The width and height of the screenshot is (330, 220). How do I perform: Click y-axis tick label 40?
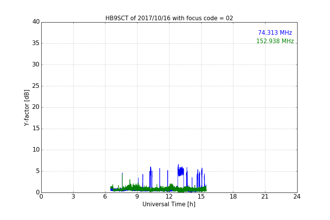[x=36, y=22]
